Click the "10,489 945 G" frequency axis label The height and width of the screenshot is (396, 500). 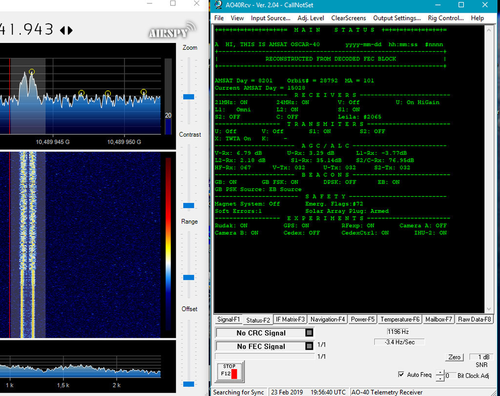click(53, 142)
